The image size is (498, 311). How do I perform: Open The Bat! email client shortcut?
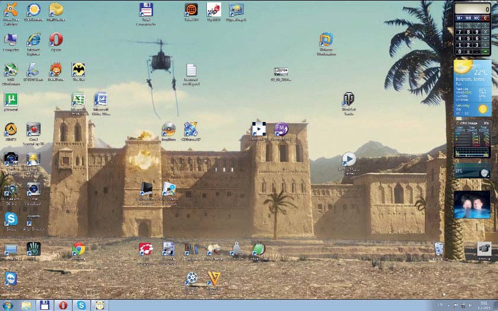pyautogui.click(x=78, y=70)
